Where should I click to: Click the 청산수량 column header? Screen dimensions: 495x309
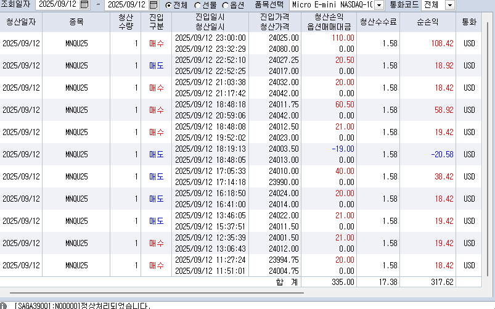(126, 22)
